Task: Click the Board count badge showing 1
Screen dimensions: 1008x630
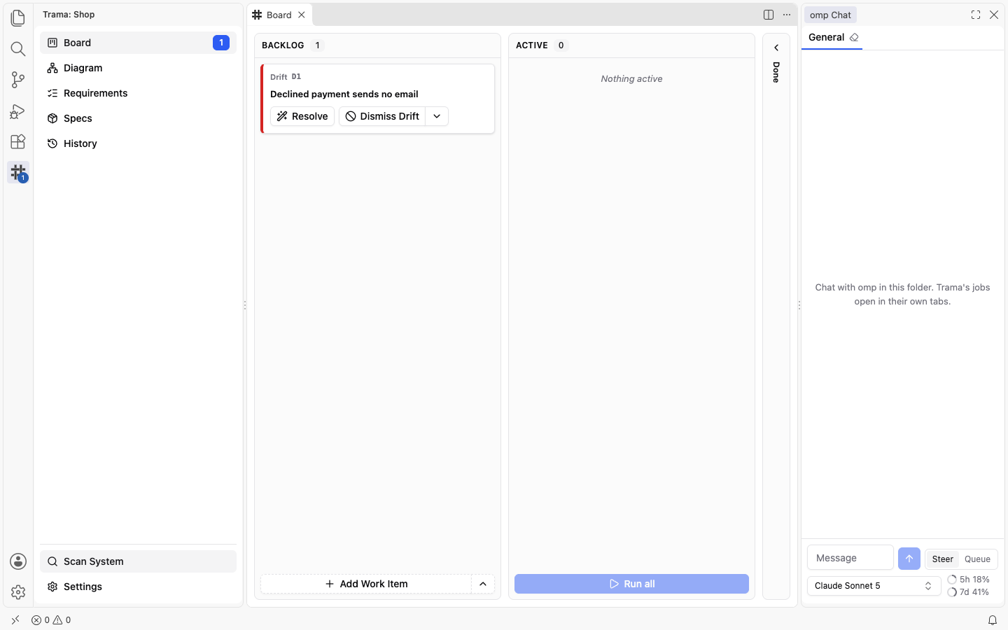Action: tap(221, 43)
